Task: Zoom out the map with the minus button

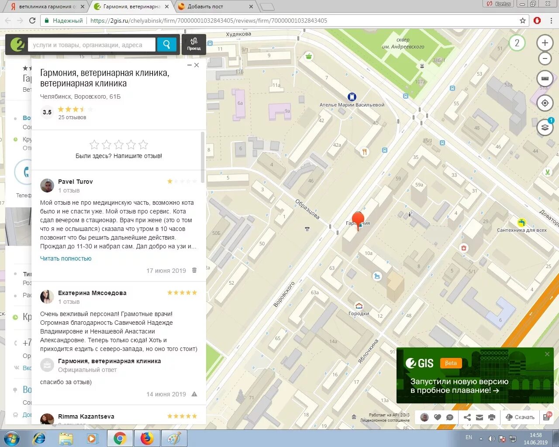Action: 545,58
